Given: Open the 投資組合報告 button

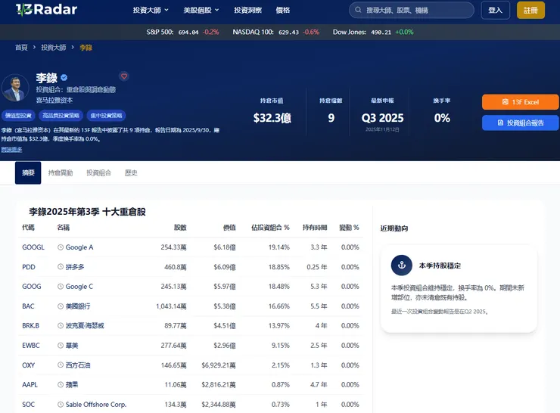Looking at the screenshot, I should tap(521, 123).
